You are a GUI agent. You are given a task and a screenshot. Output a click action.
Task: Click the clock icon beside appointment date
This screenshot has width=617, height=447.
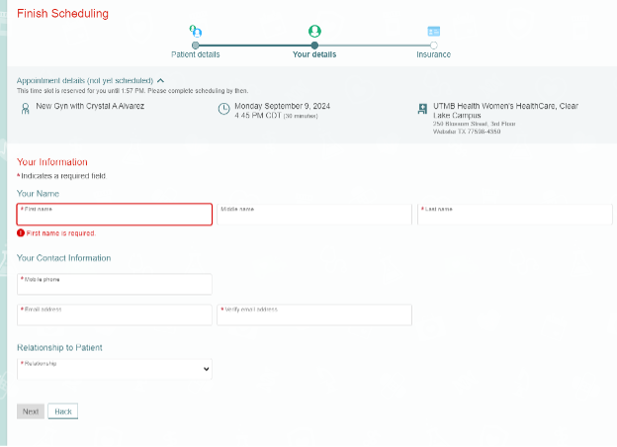coord(223,108)
